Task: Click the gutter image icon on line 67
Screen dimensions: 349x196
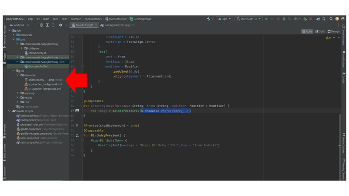Action: pyautogui.click(x=77, y=111)
